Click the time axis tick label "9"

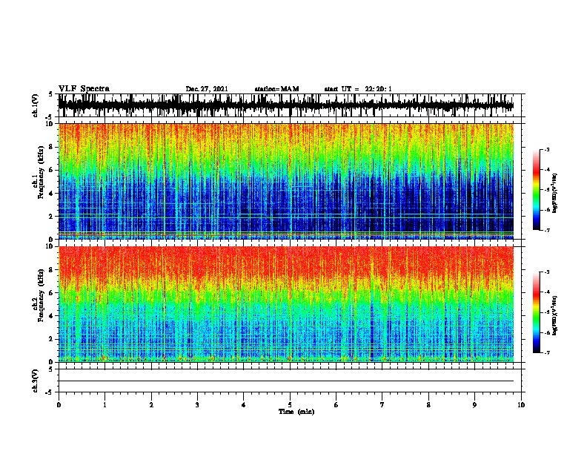[474, 405]
